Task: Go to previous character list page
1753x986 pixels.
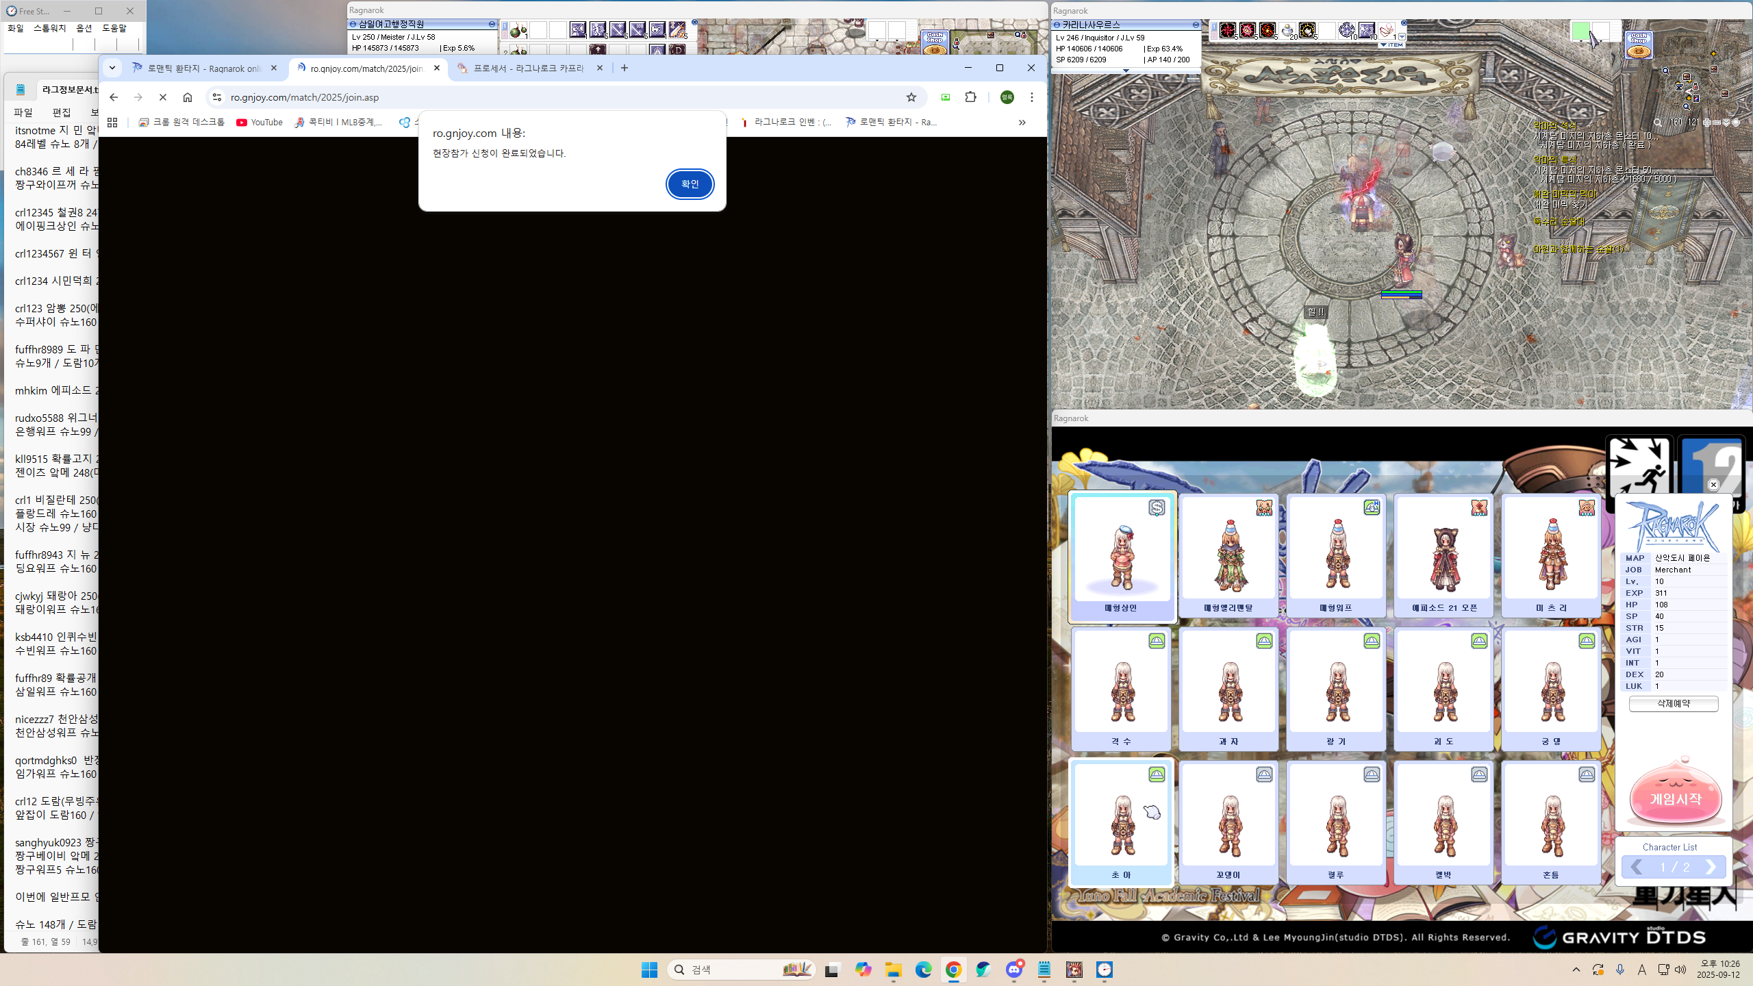Action: [1637, 867]
